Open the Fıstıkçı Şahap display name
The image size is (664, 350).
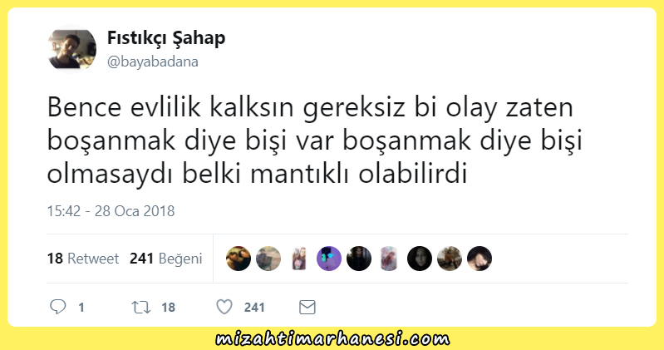tap(166, 37)
